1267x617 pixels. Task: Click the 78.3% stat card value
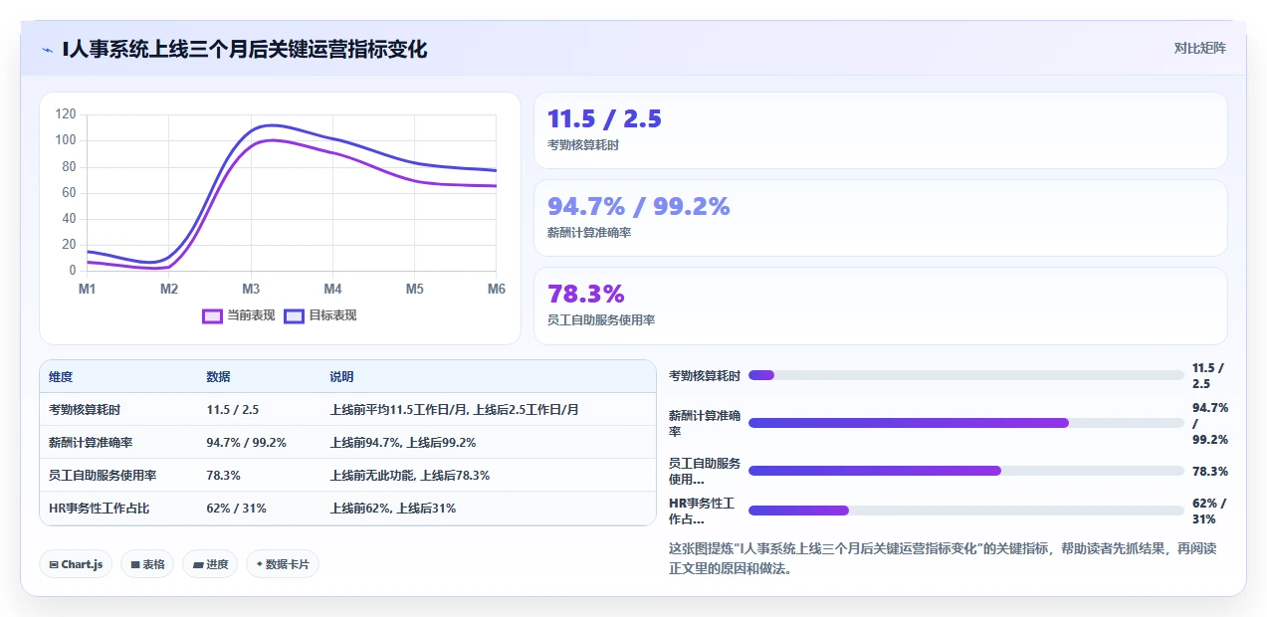click(x=586, y=294)
